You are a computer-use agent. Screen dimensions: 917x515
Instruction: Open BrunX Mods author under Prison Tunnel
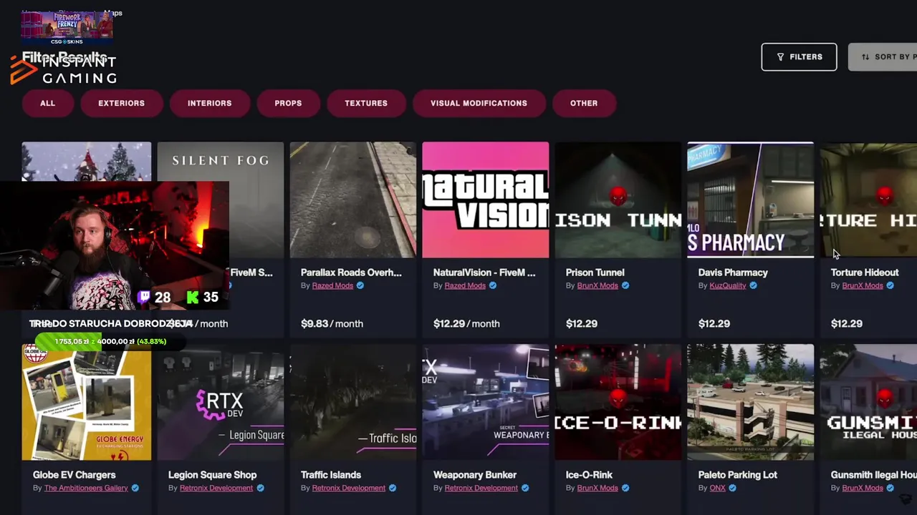(597, 285)
